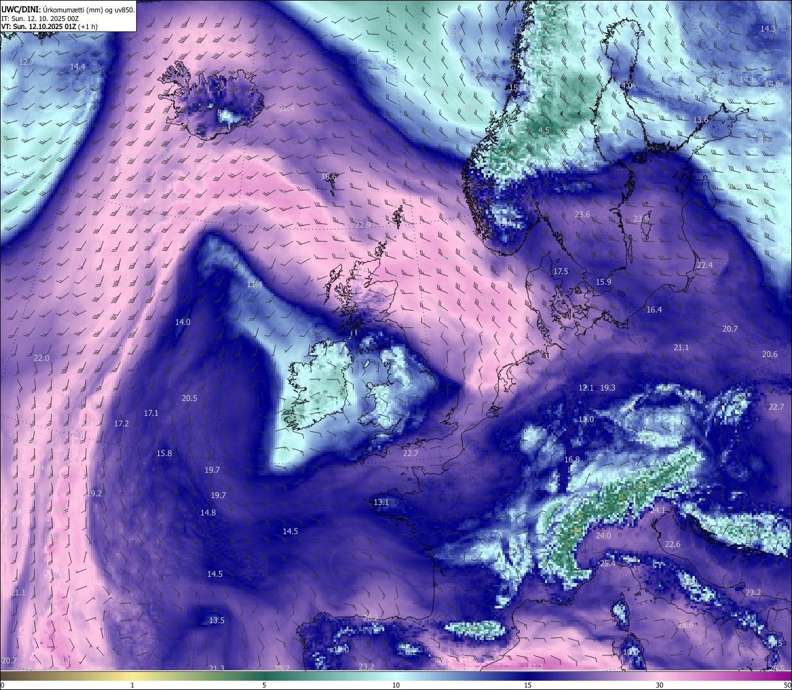792x690 pixels.
Task: Click the 17.5 value over Denmark
Action: (x=561, y=272)
